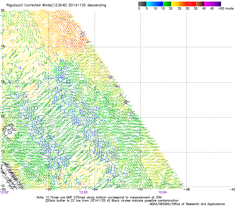Click the purple '12:04' time label
This screenshot has width=235, height=206.
(x=163, y=192)
